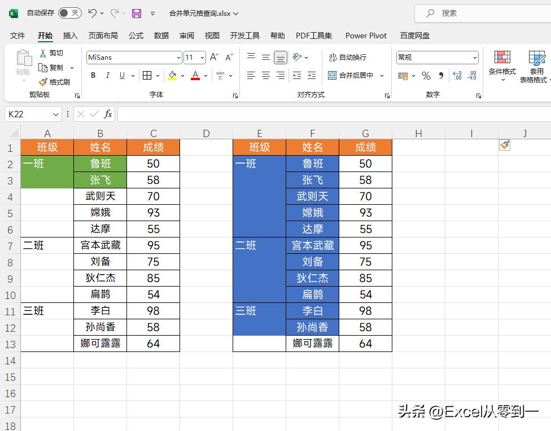The image size is (551, 431).
Task: Toggle bold formatting with the B button
Action: (93, 76)
